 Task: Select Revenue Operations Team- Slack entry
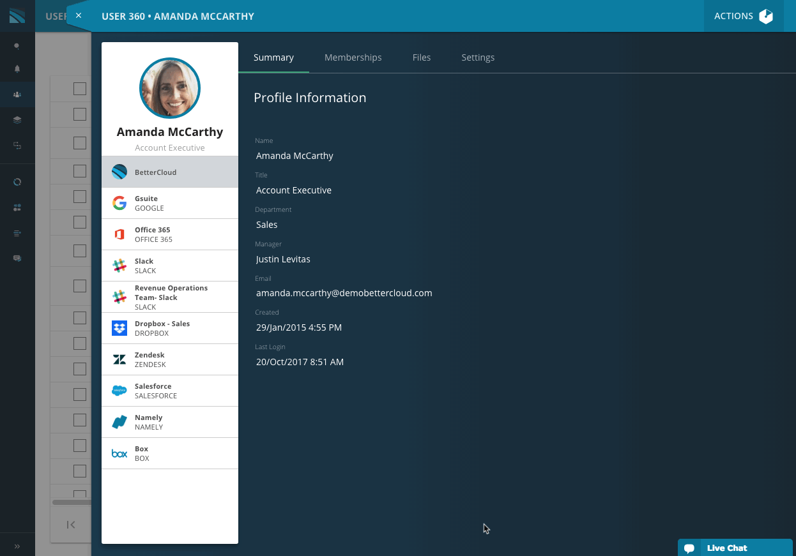pos(170,297)
